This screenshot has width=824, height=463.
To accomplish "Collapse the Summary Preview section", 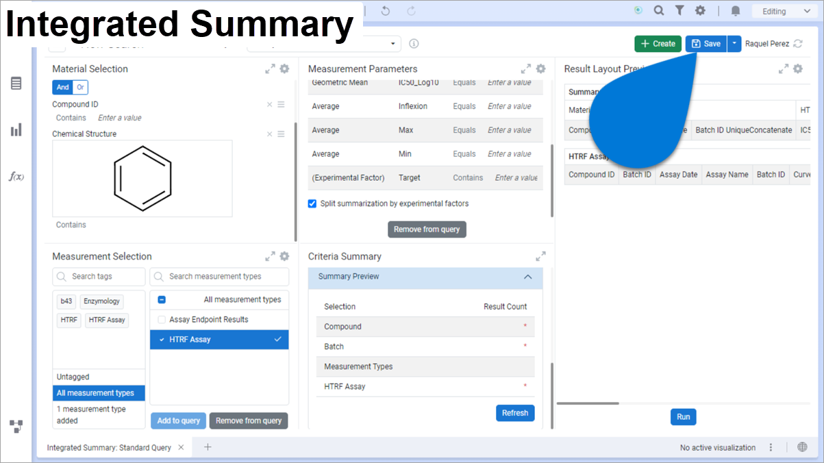I will (x=527, y=277).
